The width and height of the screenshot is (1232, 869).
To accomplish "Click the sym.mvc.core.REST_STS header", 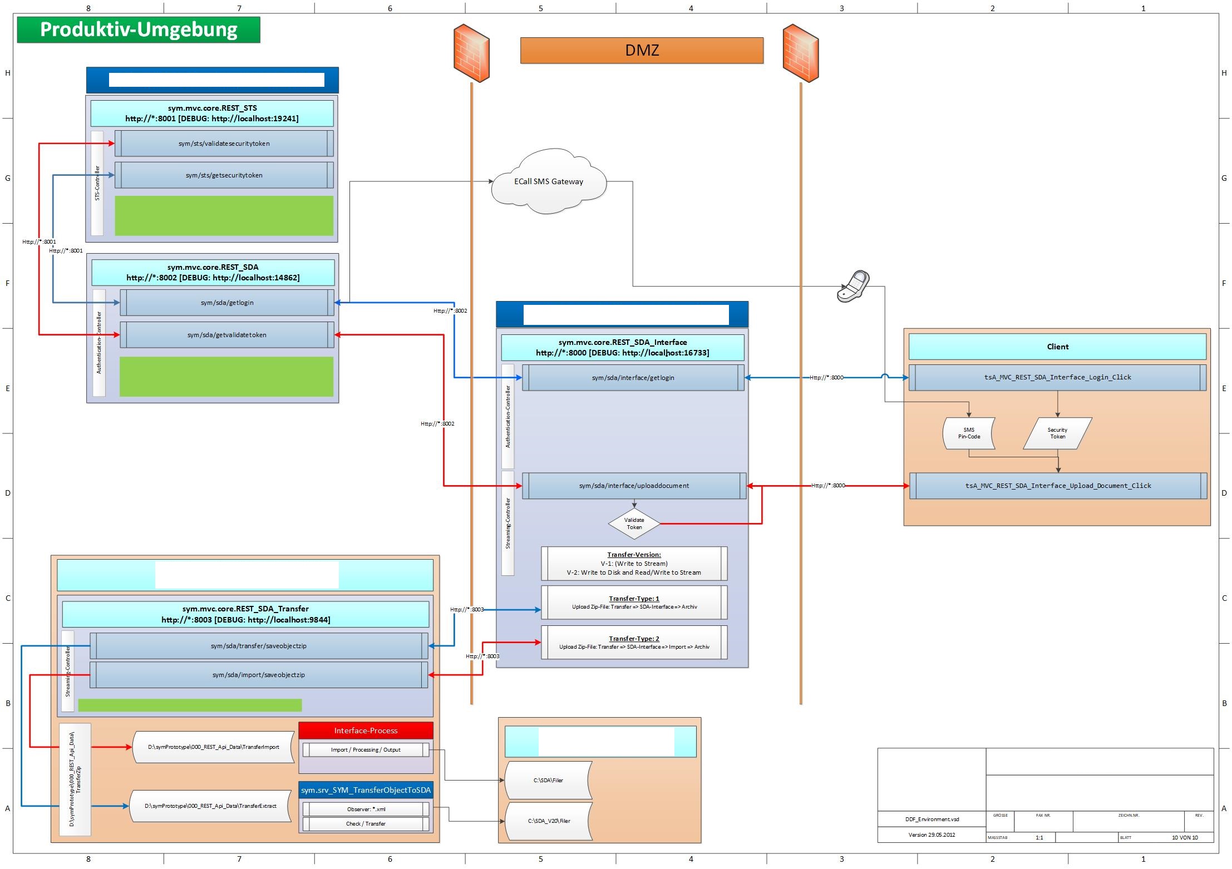I will [x=212, y=113].
